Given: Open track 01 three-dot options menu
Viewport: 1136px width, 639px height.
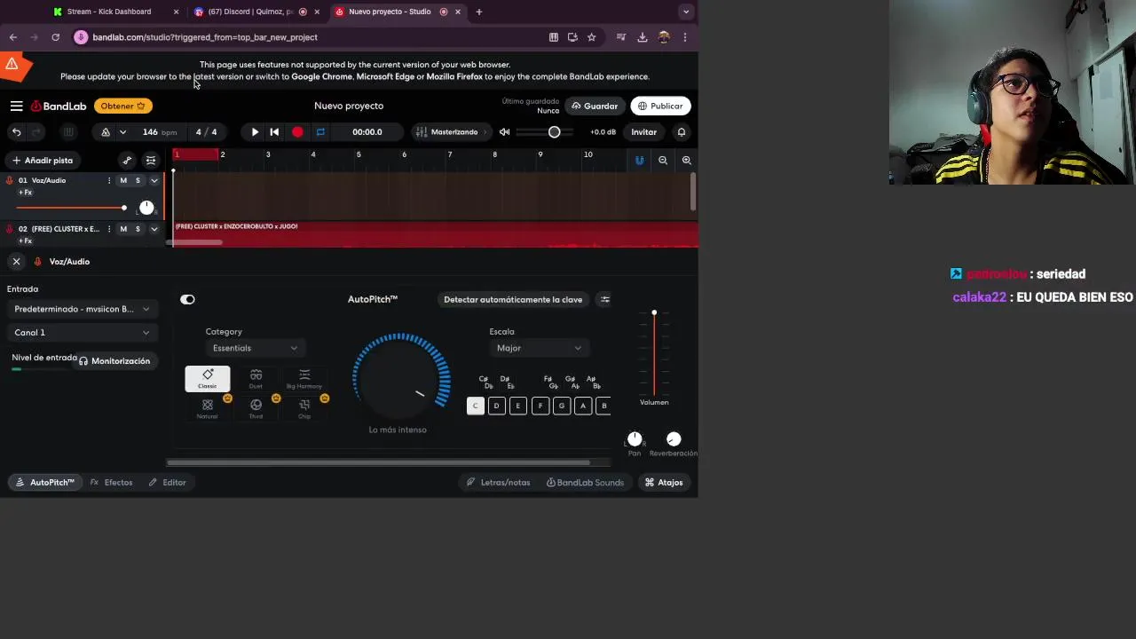Looking at the screenshot, I should [x=109, y=181].
